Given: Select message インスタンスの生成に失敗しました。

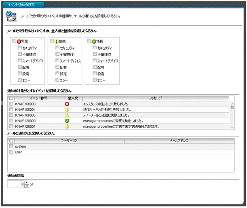Looking at the screenshot, I should coord(106,104).
